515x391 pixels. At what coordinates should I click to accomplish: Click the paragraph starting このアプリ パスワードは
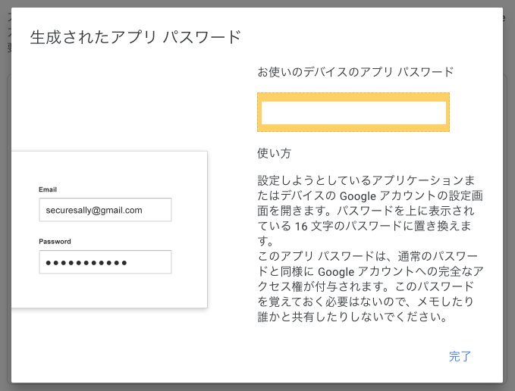coord(370,286)
